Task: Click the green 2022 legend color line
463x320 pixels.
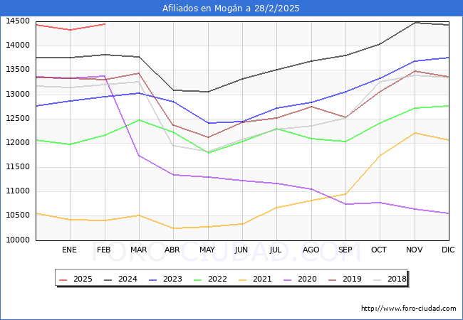Action: [198, 279]
